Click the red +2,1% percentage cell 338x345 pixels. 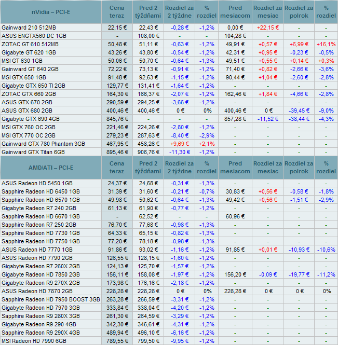tap(207, 144)
